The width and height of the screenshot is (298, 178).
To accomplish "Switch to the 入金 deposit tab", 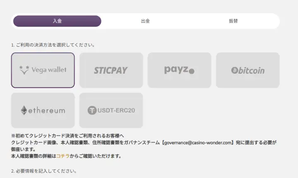I will click(x=57, y=21).
